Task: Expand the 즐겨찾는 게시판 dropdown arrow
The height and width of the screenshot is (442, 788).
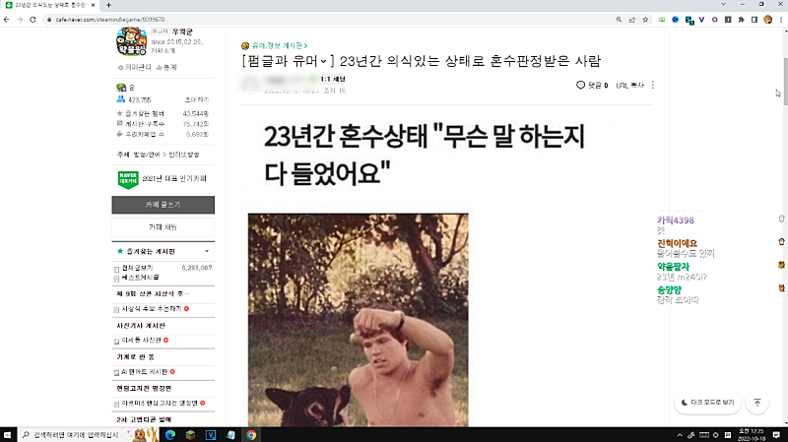Action: point(207,251)
